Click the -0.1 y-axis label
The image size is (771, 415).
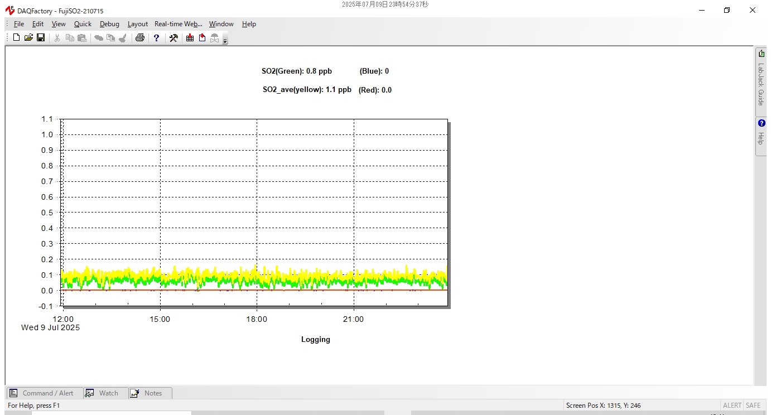(46, 306)
